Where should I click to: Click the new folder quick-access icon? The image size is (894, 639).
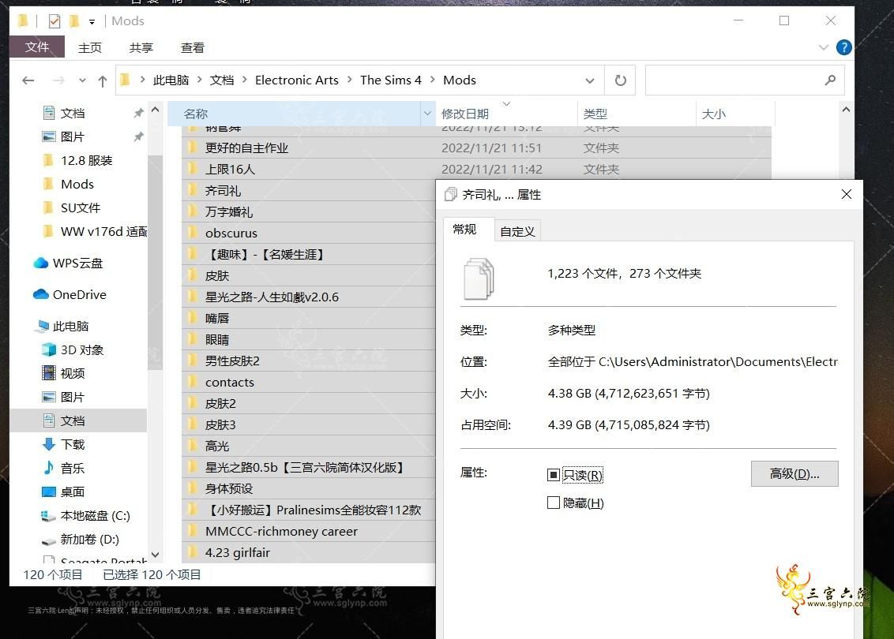74,21
